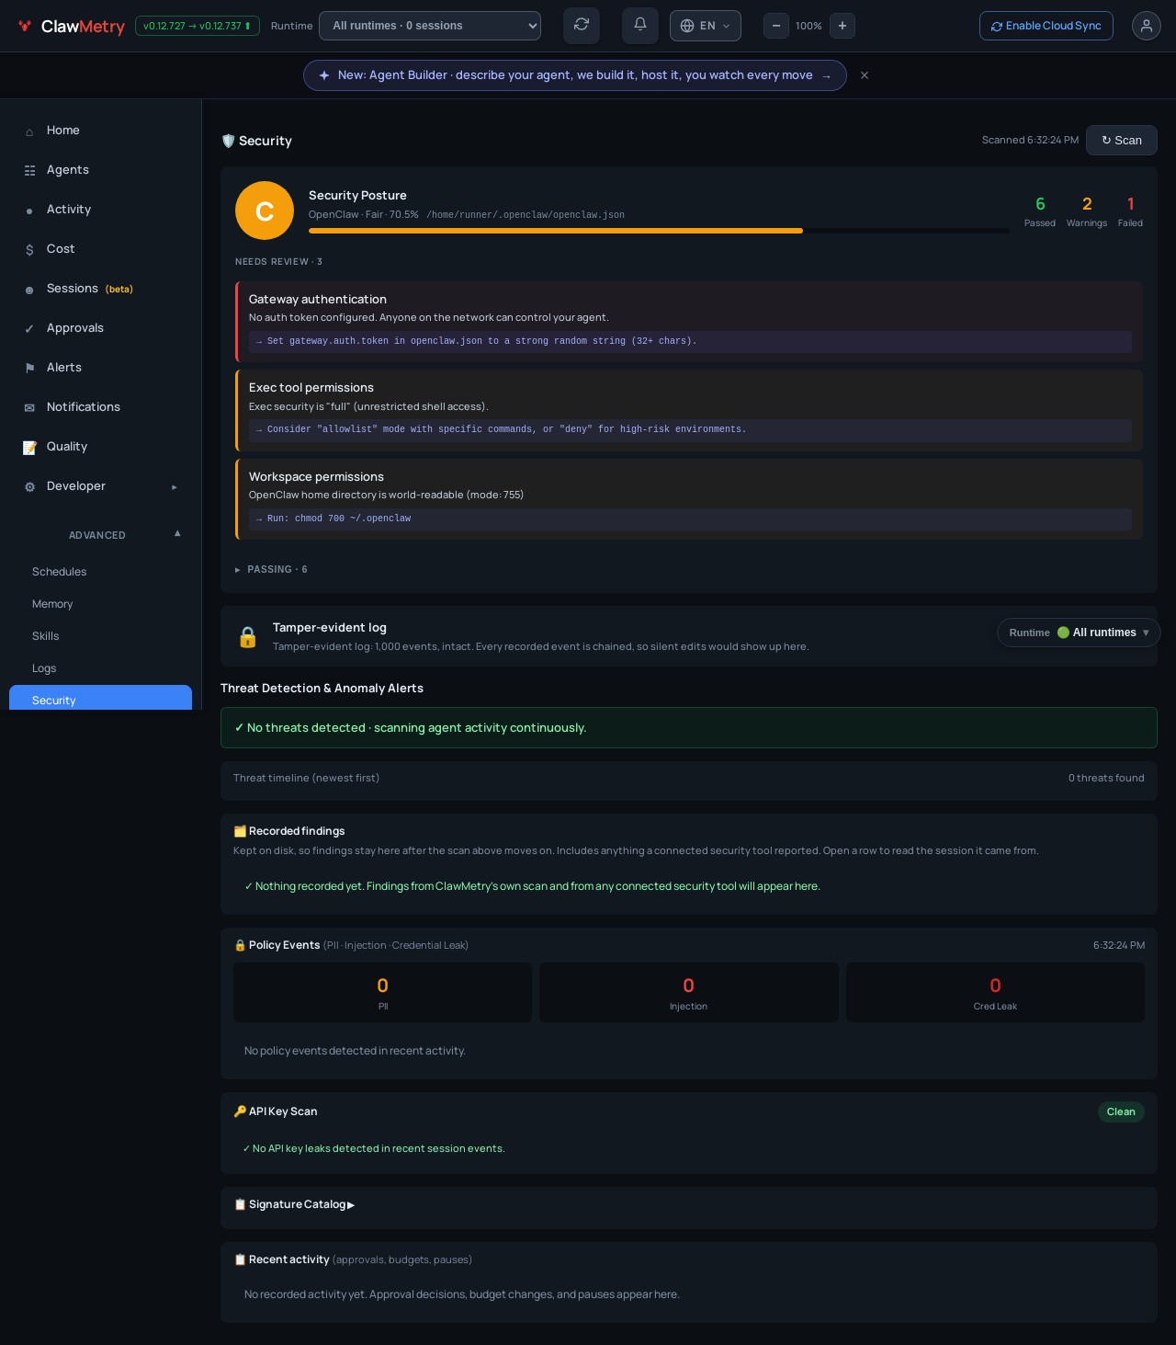Image resolution: width=1176 pixels, height=1345 pixels.
Task: Go to the Home page
Action: (x=100, y=131)
